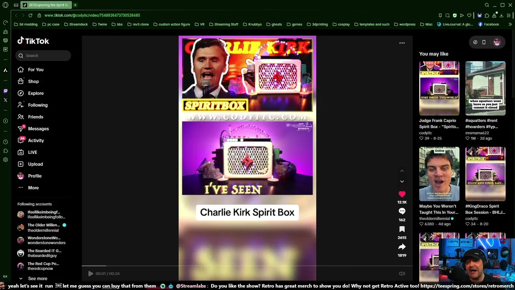Go to the next video arrow
515x290 pixels.
[x=402, y=181]
